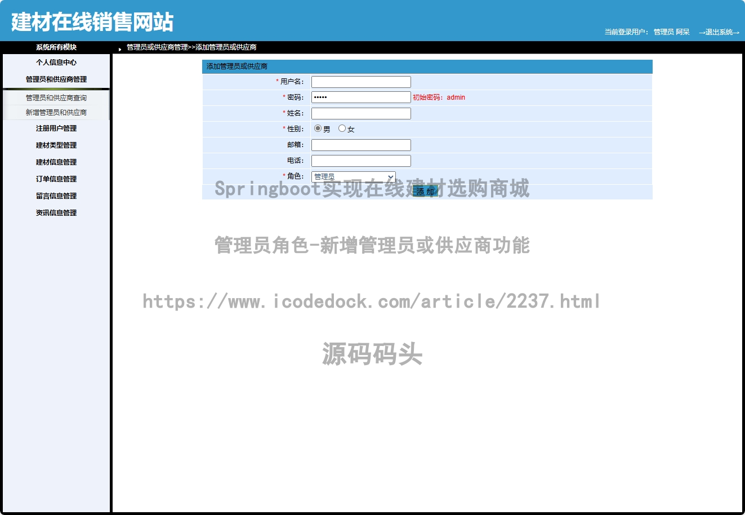Viewport: 745px width, 515px height.
Task: Open 管理员和供应商查询 submenu item
Action: point(56,98)
